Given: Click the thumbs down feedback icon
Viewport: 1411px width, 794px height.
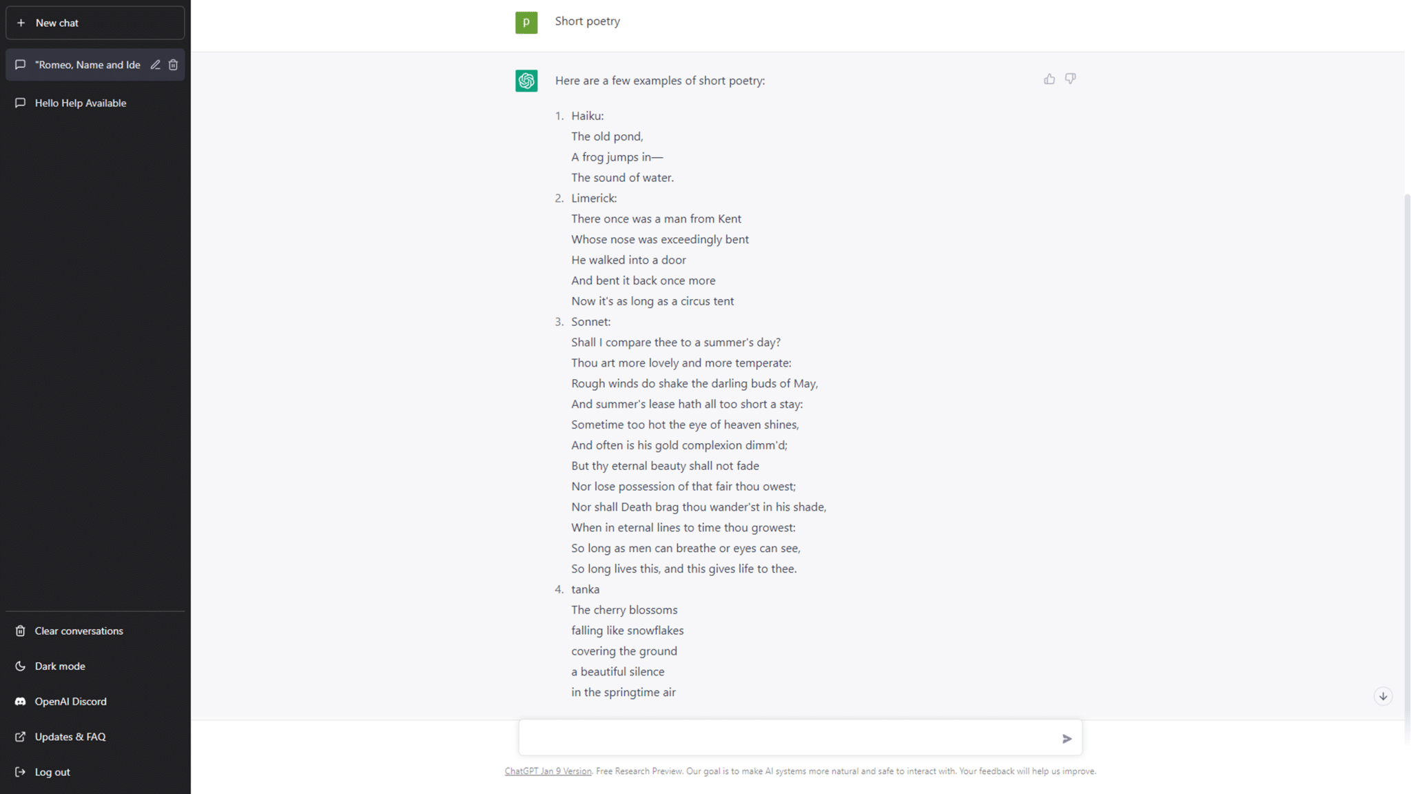Looking at the screenshot, I should tap(1070, 79).
